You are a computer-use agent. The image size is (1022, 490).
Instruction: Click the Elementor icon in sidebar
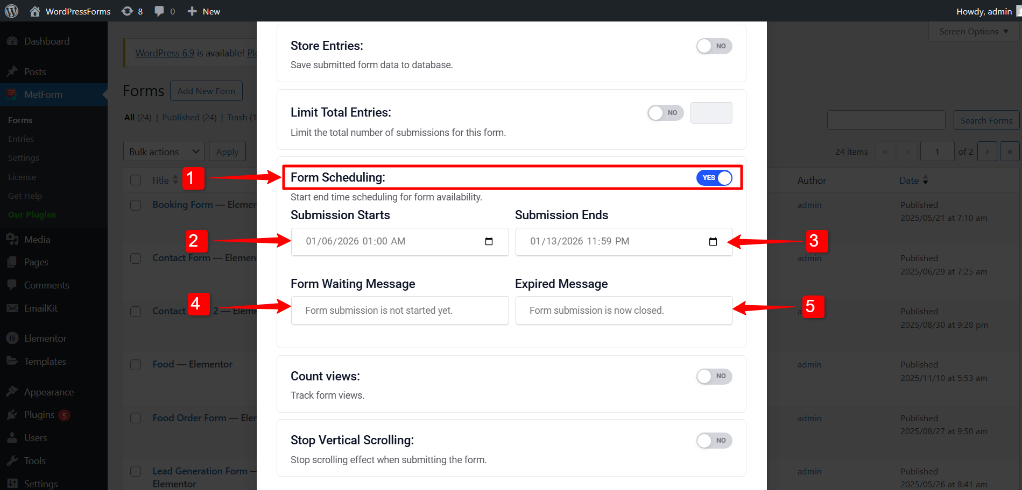pos(12,338)
